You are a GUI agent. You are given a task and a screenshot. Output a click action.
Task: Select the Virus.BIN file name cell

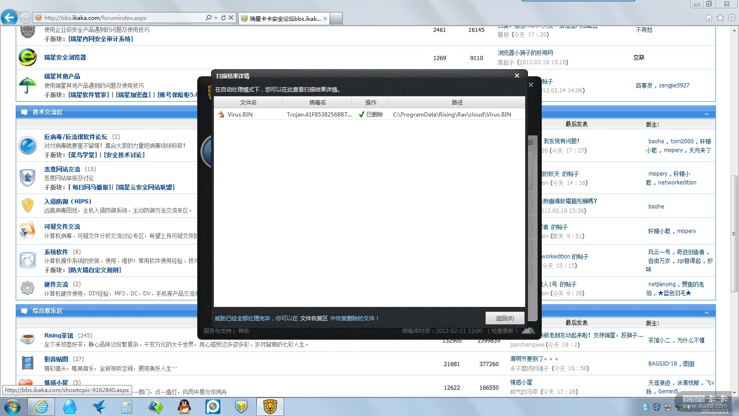pyautogui.click(x=240, y=115)
